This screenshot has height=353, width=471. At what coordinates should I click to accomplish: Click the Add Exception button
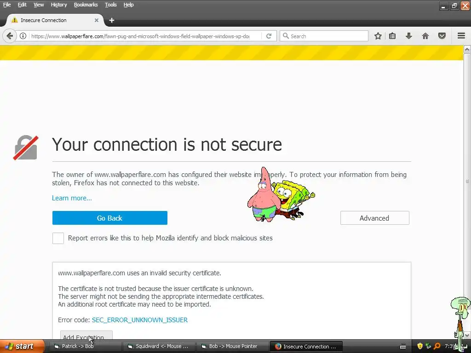pyautogui.click(x=86, y=335)
